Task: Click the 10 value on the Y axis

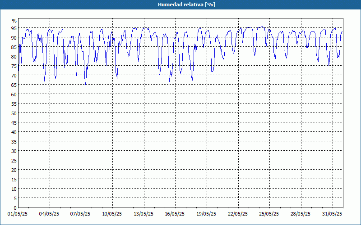Action: 14,189
